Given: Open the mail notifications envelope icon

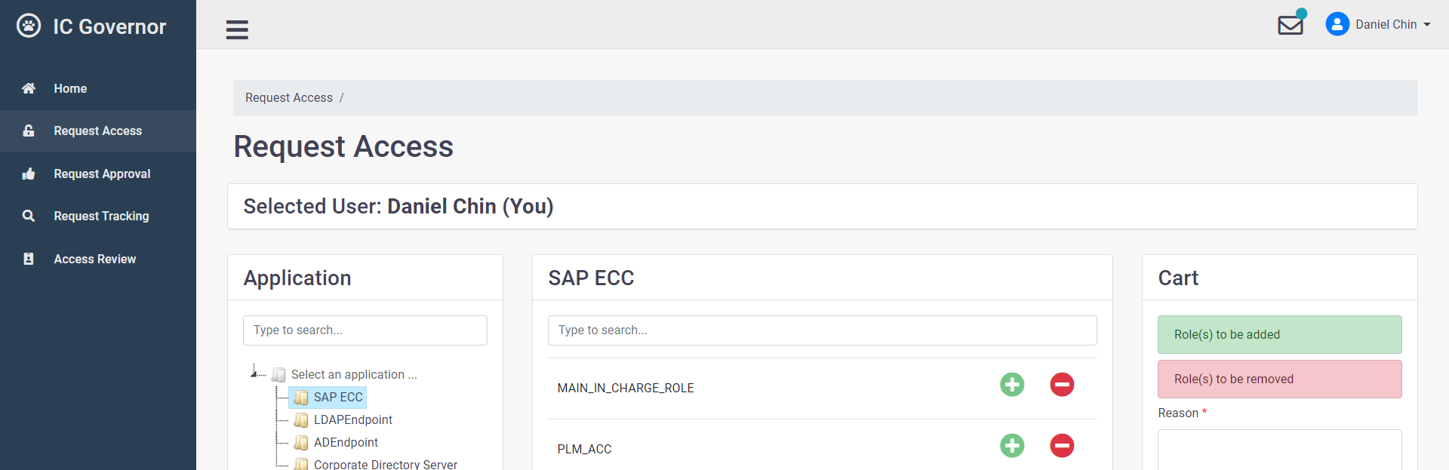Looking at the screenshot, I should 1291,25.
